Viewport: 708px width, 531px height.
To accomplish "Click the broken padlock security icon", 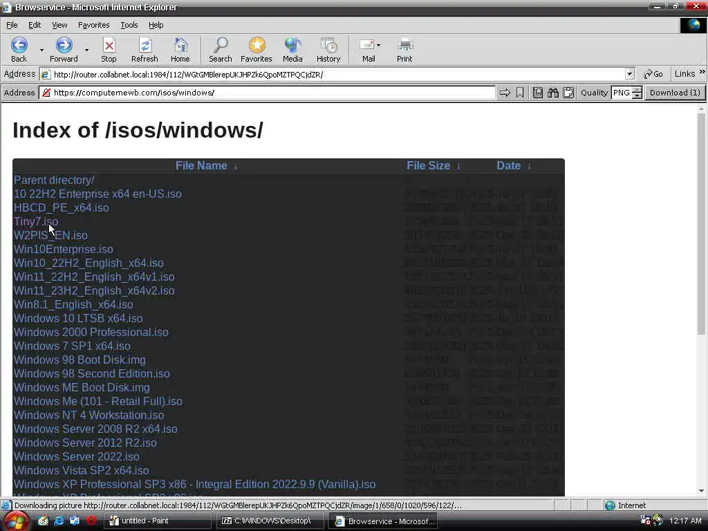I will click(46, 93).
